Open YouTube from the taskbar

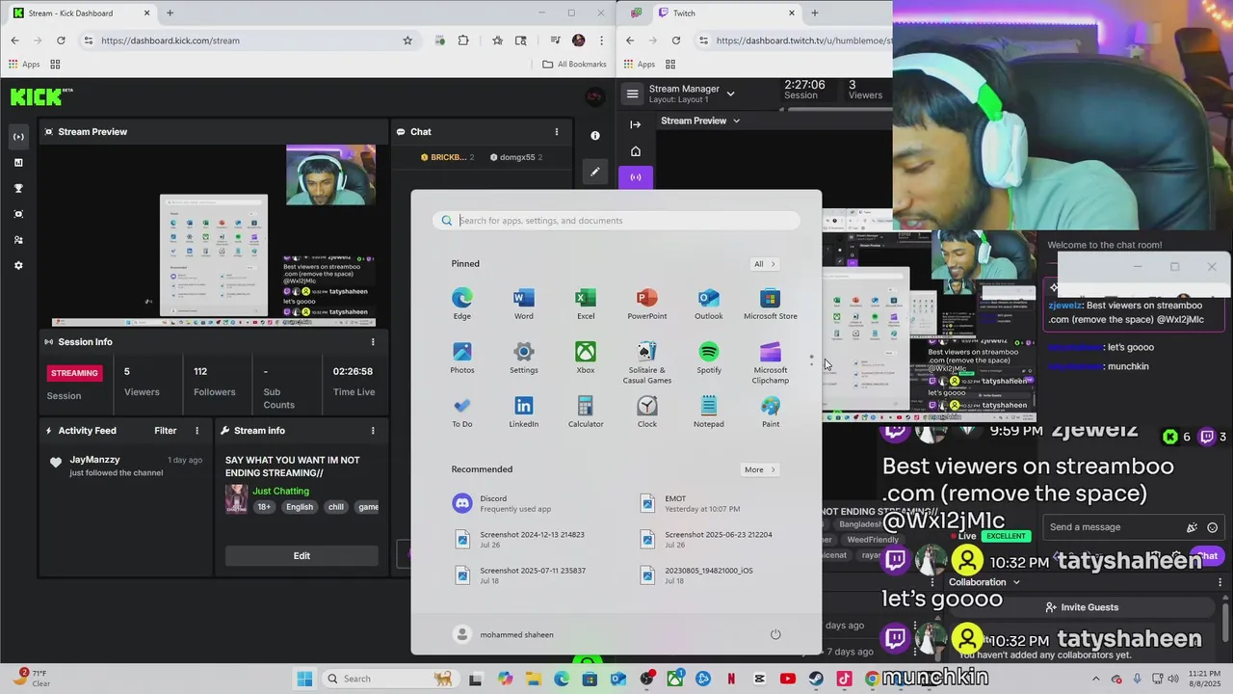(x=788, y=679)
